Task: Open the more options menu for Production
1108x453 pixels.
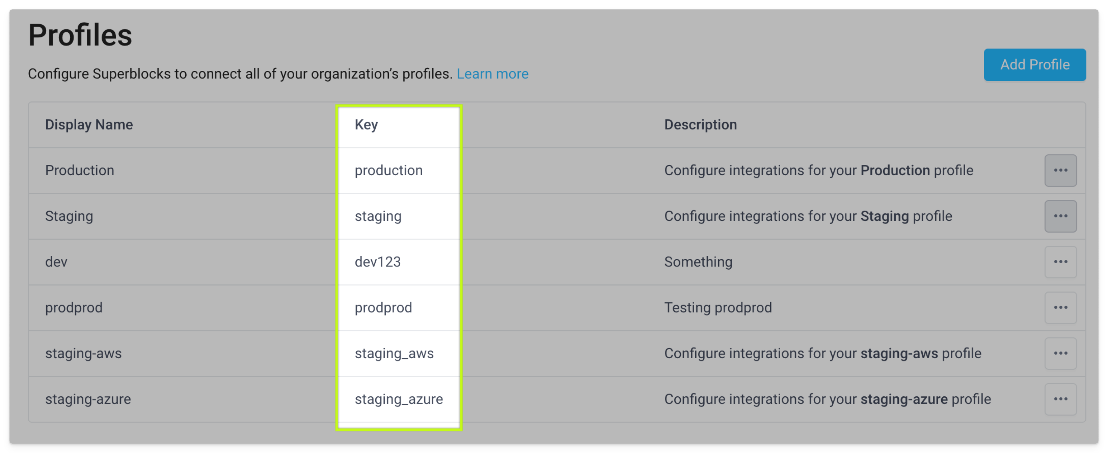Action: 1060,171
